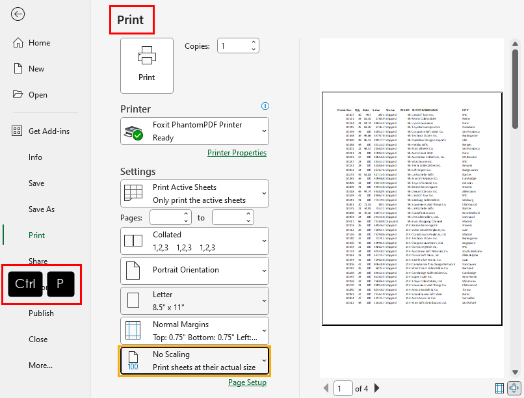The image size is (524, 398).
Task: Click the preview scrollbar down arrow
Action: point(515,372)
